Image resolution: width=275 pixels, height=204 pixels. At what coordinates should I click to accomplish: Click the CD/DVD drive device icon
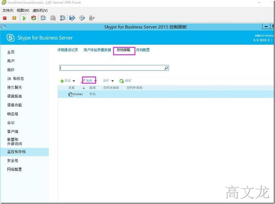click(x=82, y=18)
